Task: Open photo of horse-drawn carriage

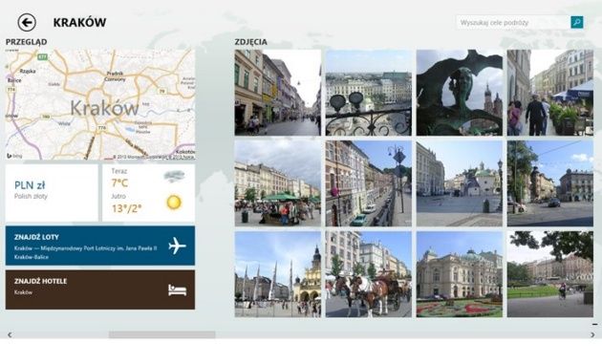Action: 369,274
